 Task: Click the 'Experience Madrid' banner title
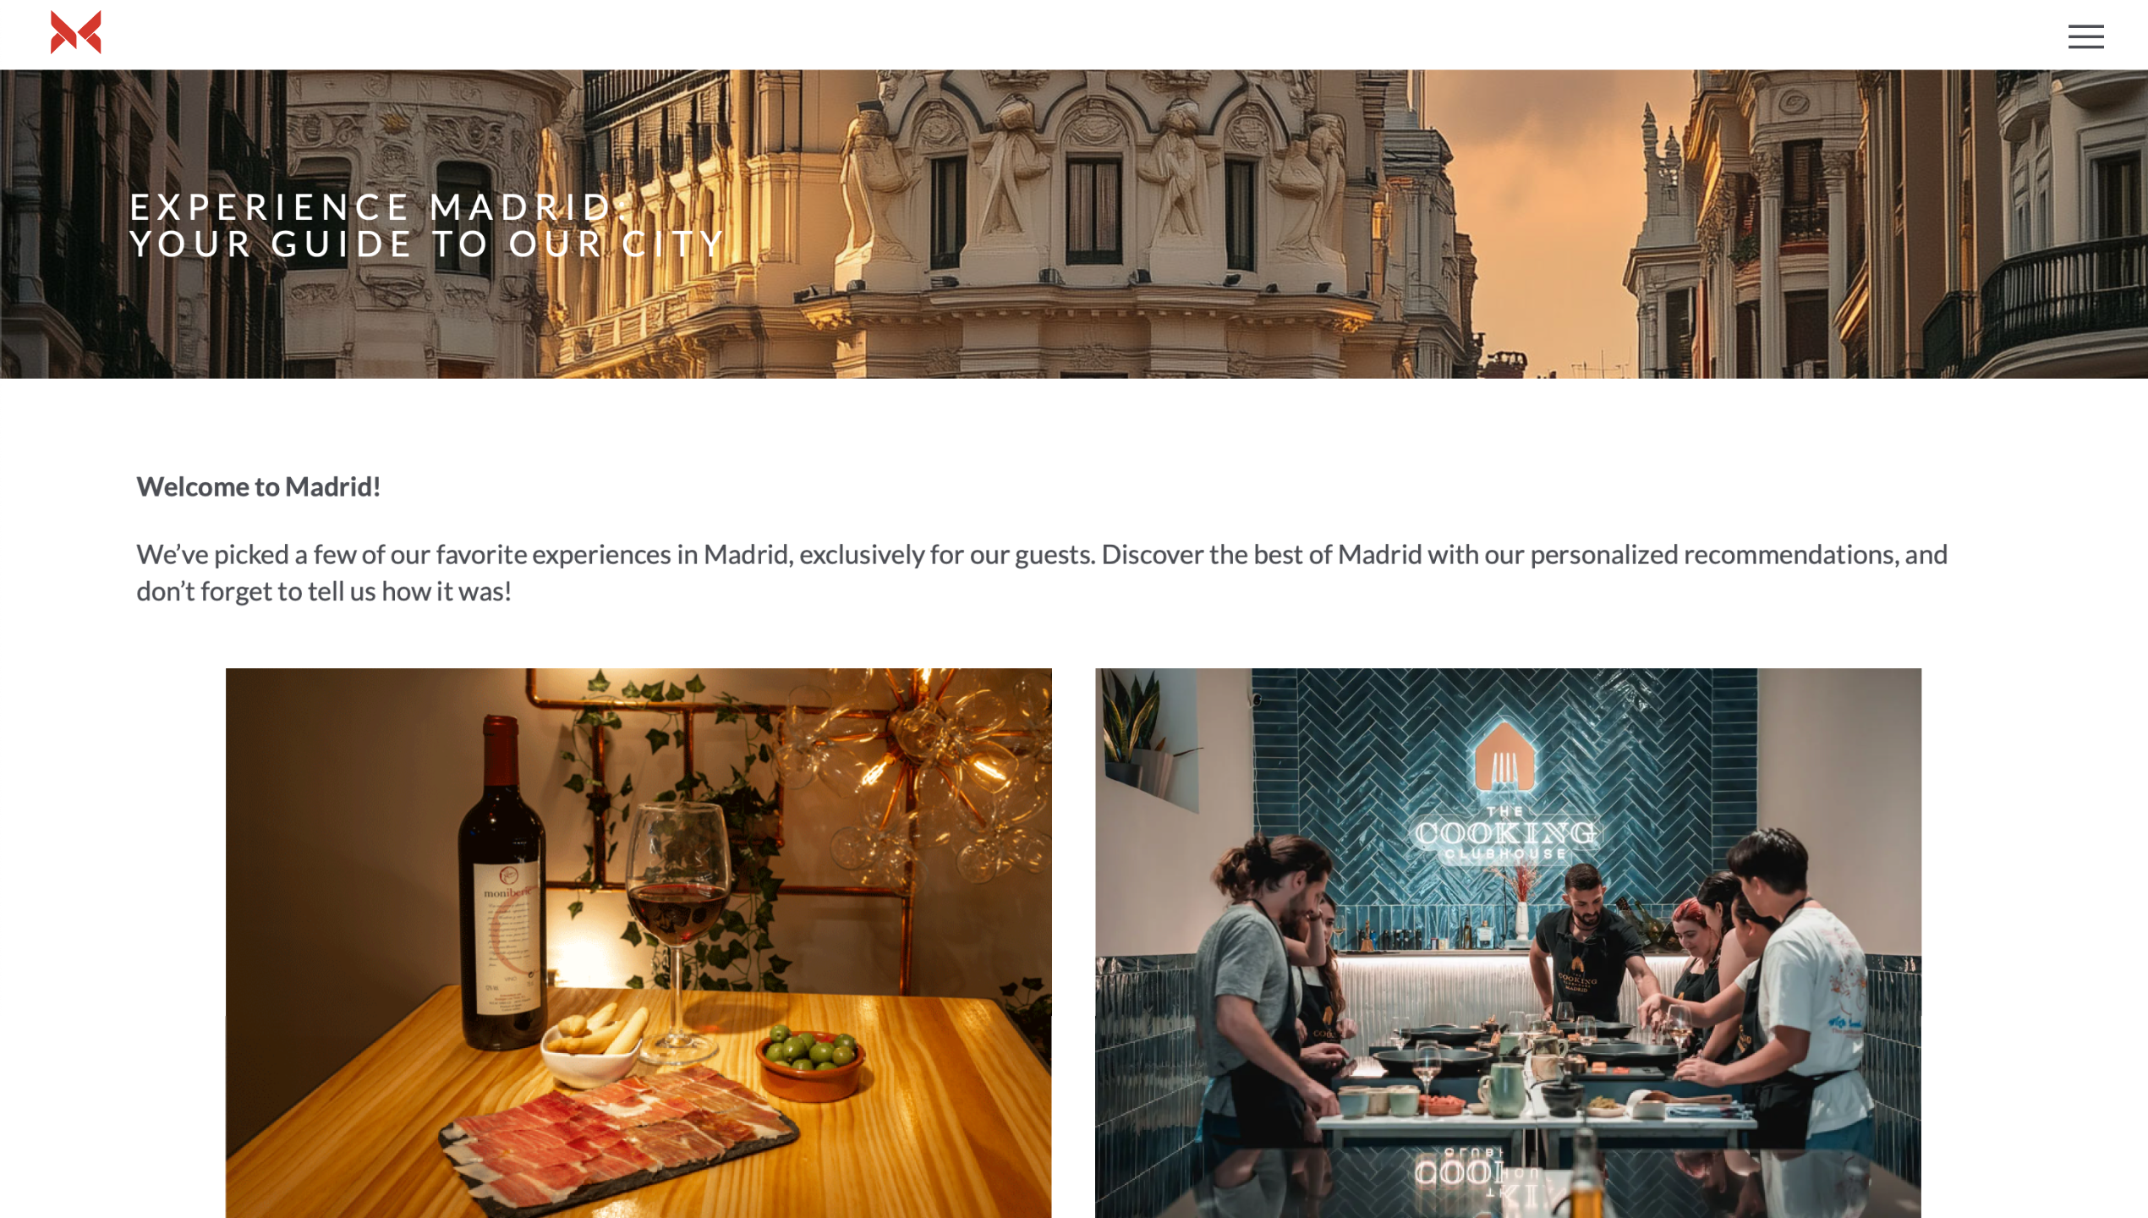click(x=427, y=225)
